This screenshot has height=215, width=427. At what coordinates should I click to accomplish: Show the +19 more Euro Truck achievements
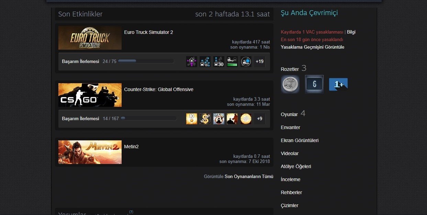click(260, 62)
